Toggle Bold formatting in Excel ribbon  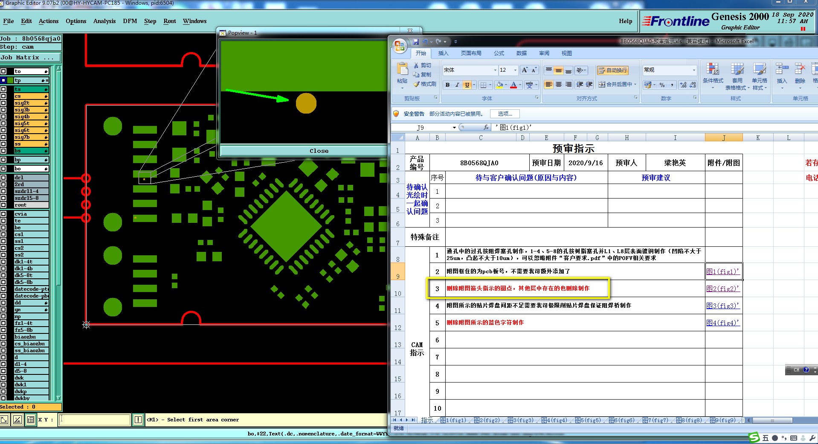447,85
